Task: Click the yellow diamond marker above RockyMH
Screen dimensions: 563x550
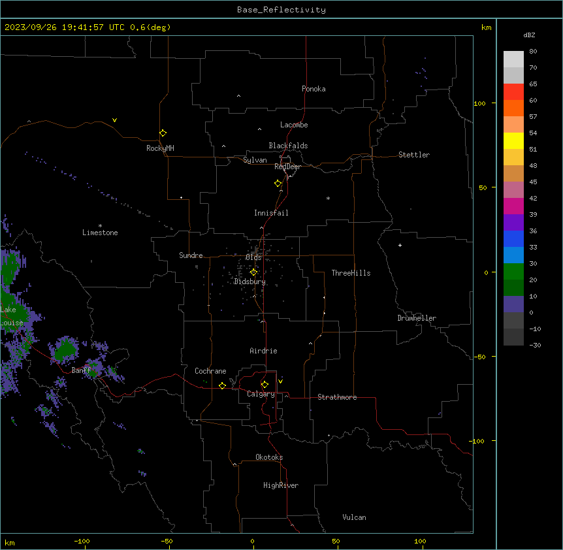Action: click(x=163, y=133)
